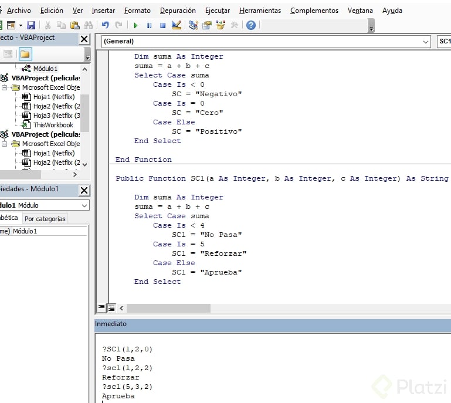Open the Herramientas menu

point(260,11)
